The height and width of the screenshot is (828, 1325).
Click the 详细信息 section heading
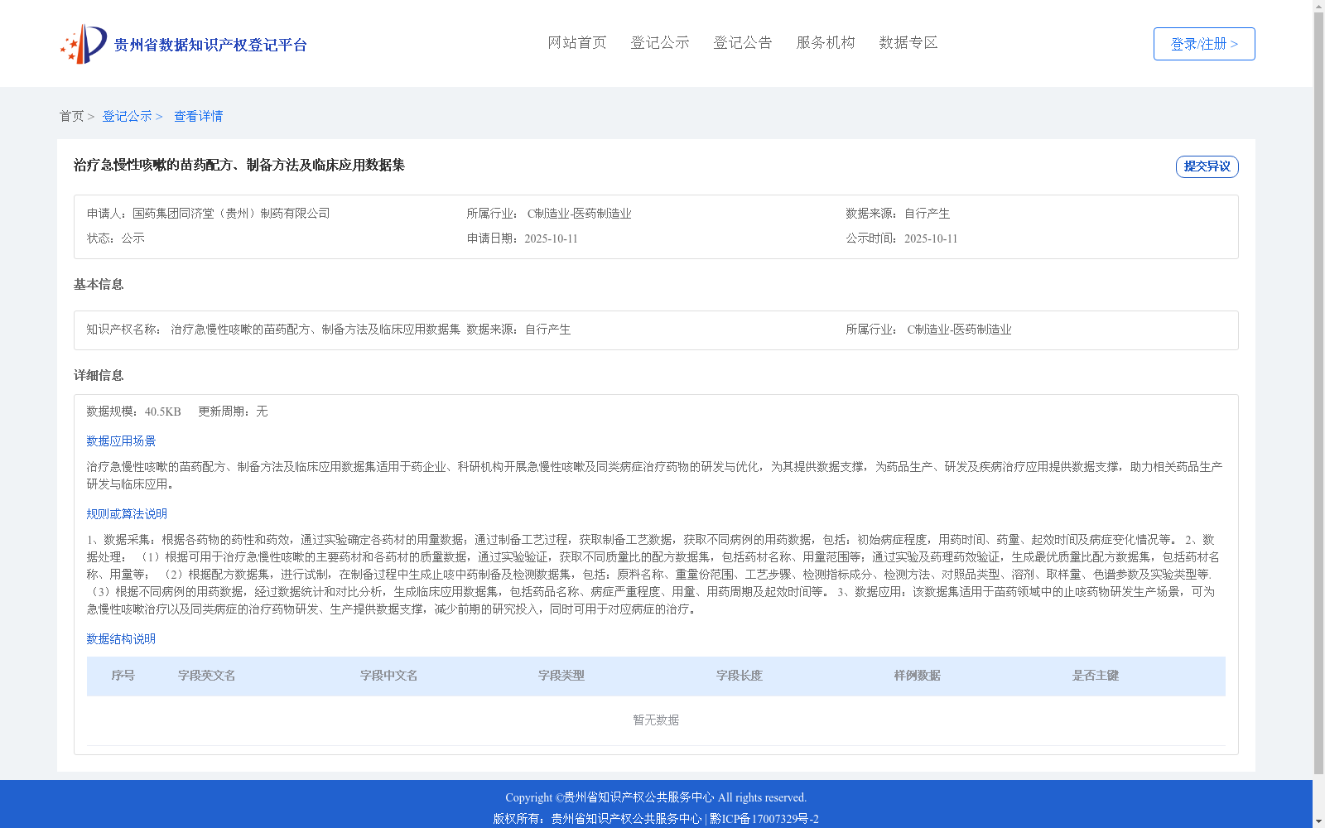(99, 376)
